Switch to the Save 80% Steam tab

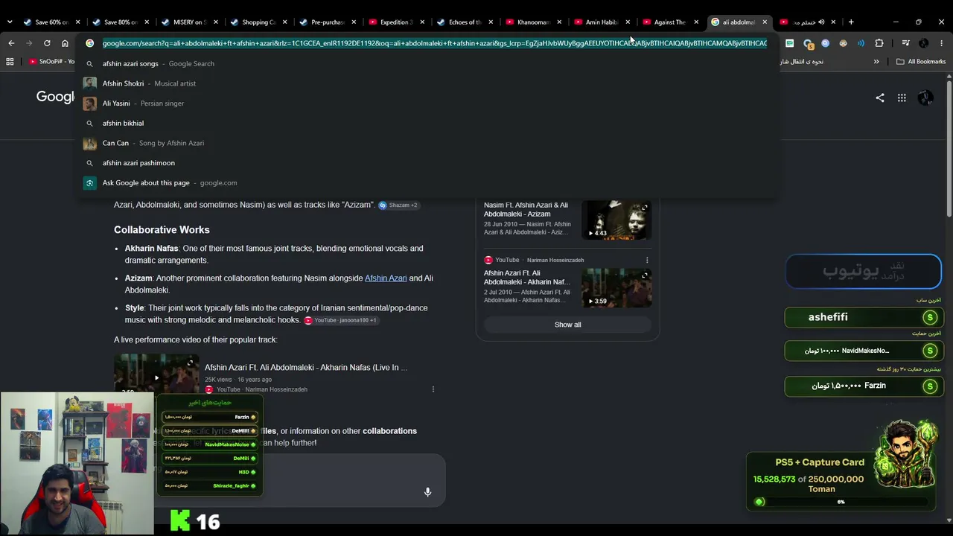[121, 22]
